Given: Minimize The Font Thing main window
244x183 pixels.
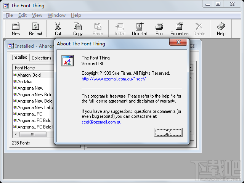Looking at the screenshot, I should pyautogui.click(x=208, y=4).
